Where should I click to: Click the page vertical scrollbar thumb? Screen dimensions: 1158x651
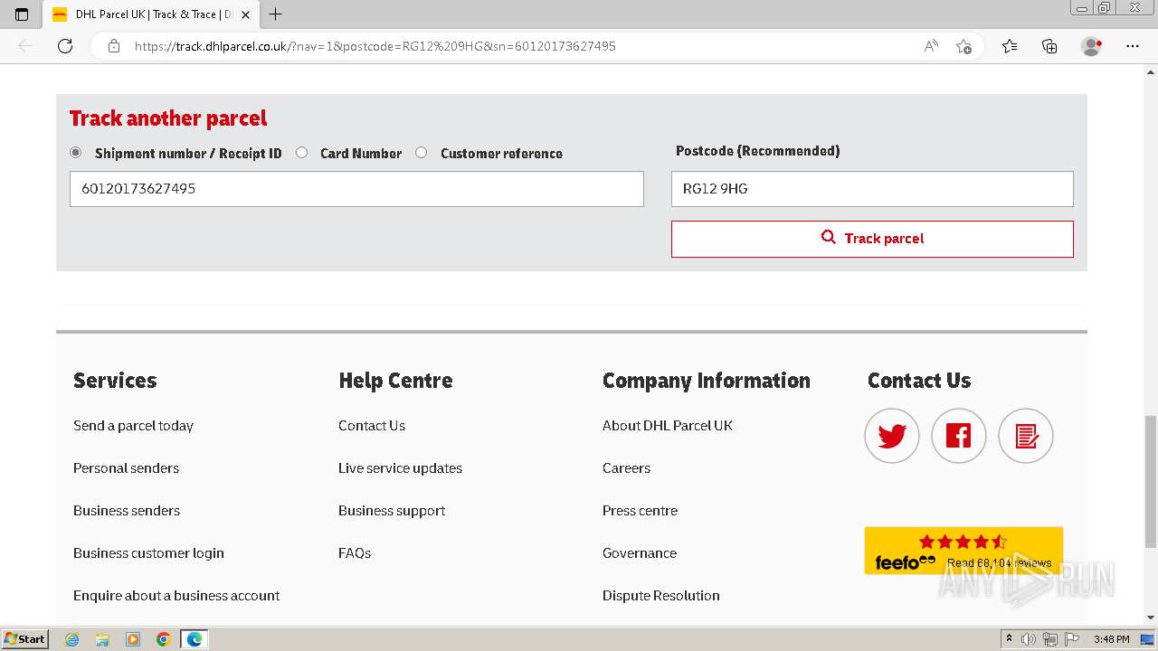1150,481
